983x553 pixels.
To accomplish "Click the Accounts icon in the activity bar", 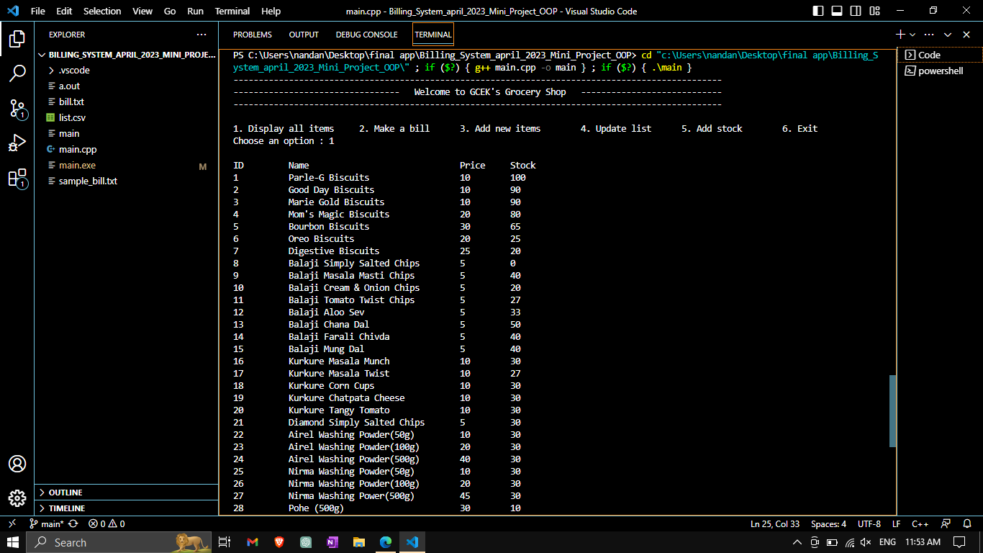I will click(x=17, y=464).
